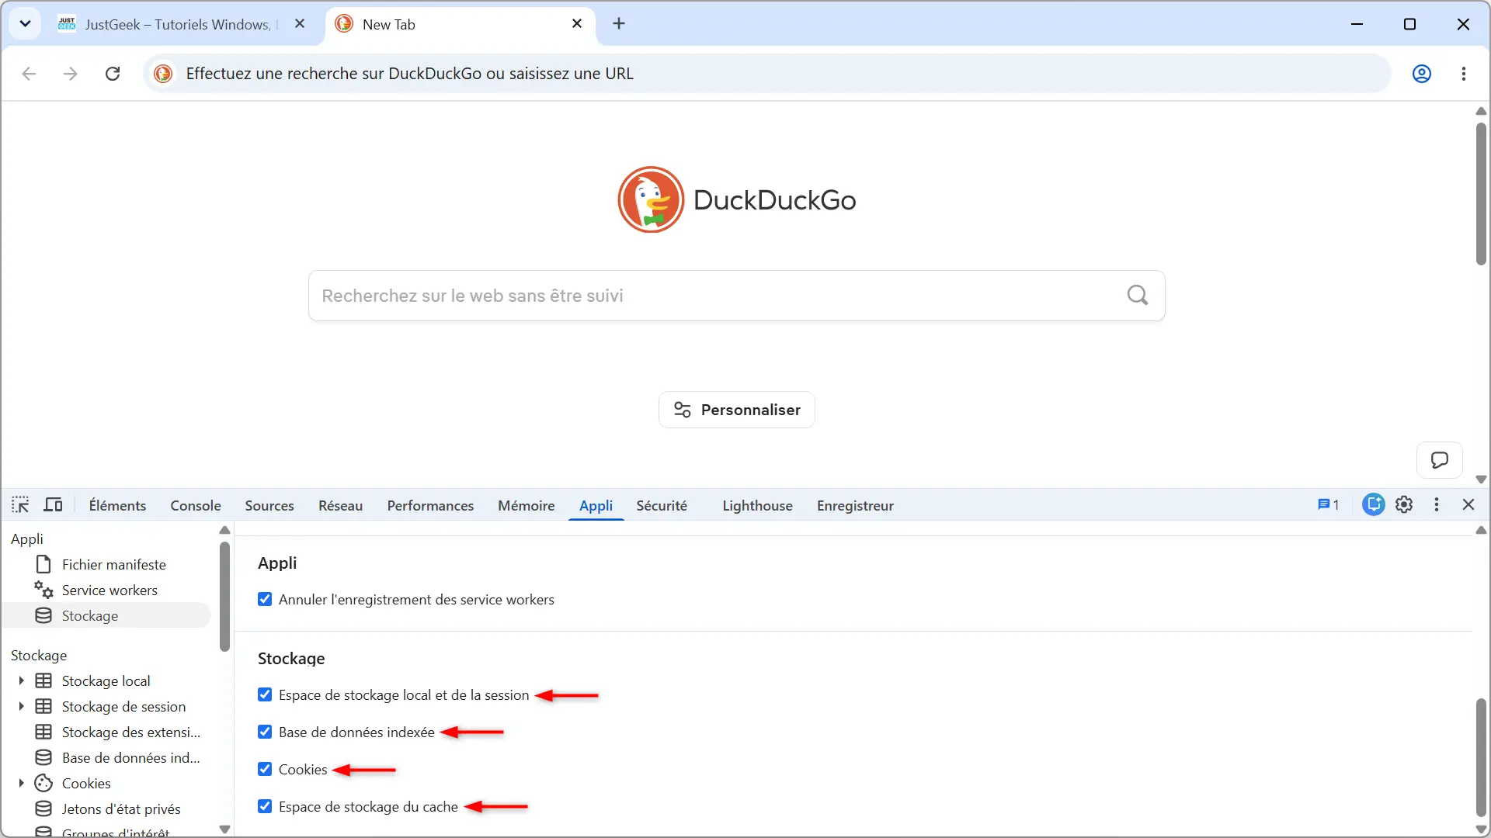1491x838 pixels.
Task: Click the magnifying glass search icon
Action: click(1138, 296)
